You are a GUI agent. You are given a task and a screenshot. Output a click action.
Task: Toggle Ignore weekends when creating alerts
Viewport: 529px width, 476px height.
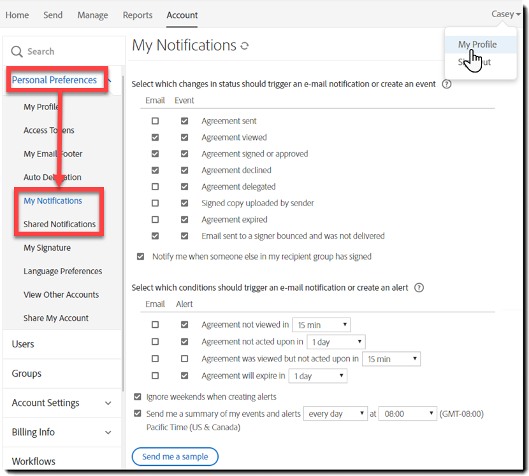coord(138,397)
